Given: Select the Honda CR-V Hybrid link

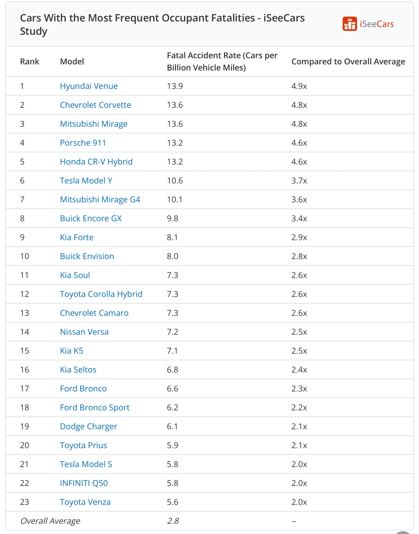Looking at the screenshot, I should 96,162.
